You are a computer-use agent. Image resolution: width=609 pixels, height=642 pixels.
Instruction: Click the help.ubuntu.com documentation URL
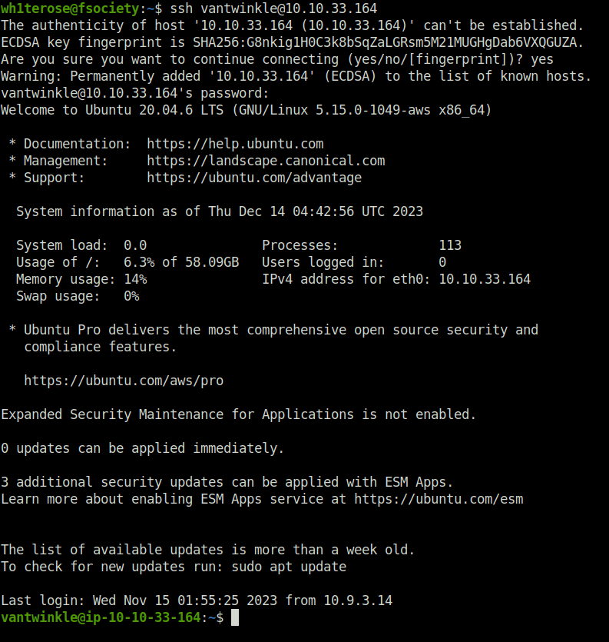(x=235, y=144)
